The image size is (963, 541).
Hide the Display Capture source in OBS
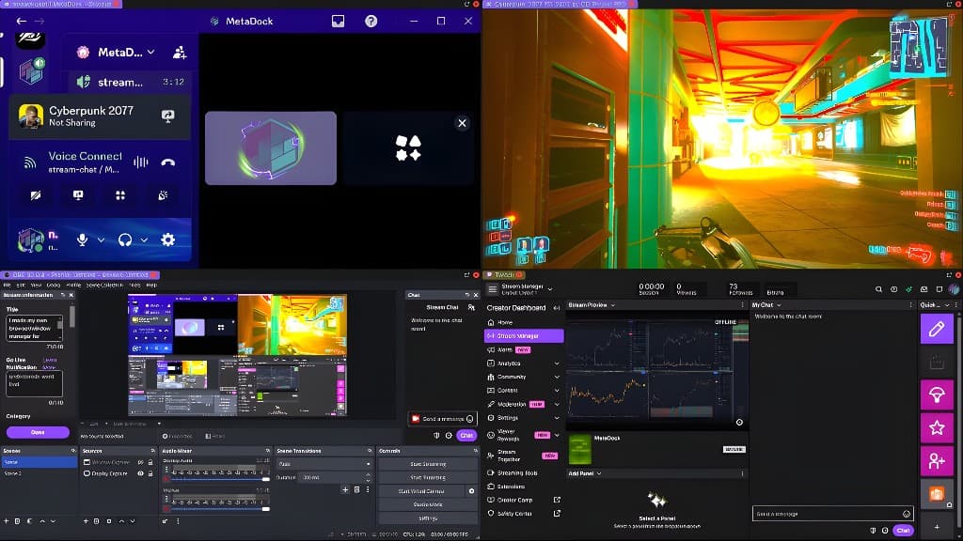[140, 473]
